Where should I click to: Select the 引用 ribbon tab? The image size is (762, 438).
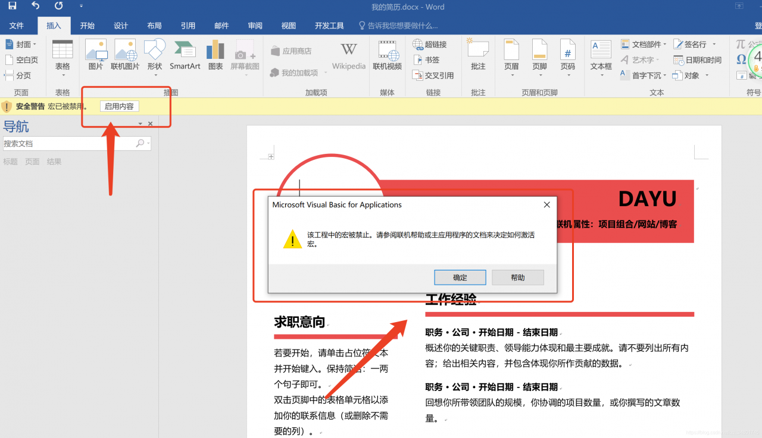coord(188,26)
